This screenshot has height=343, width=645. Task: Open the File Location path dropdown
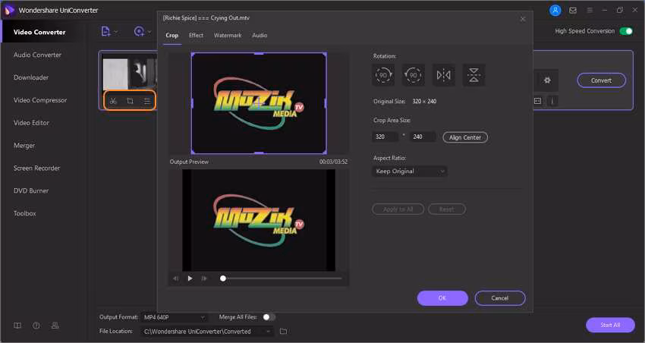[207, 331]
